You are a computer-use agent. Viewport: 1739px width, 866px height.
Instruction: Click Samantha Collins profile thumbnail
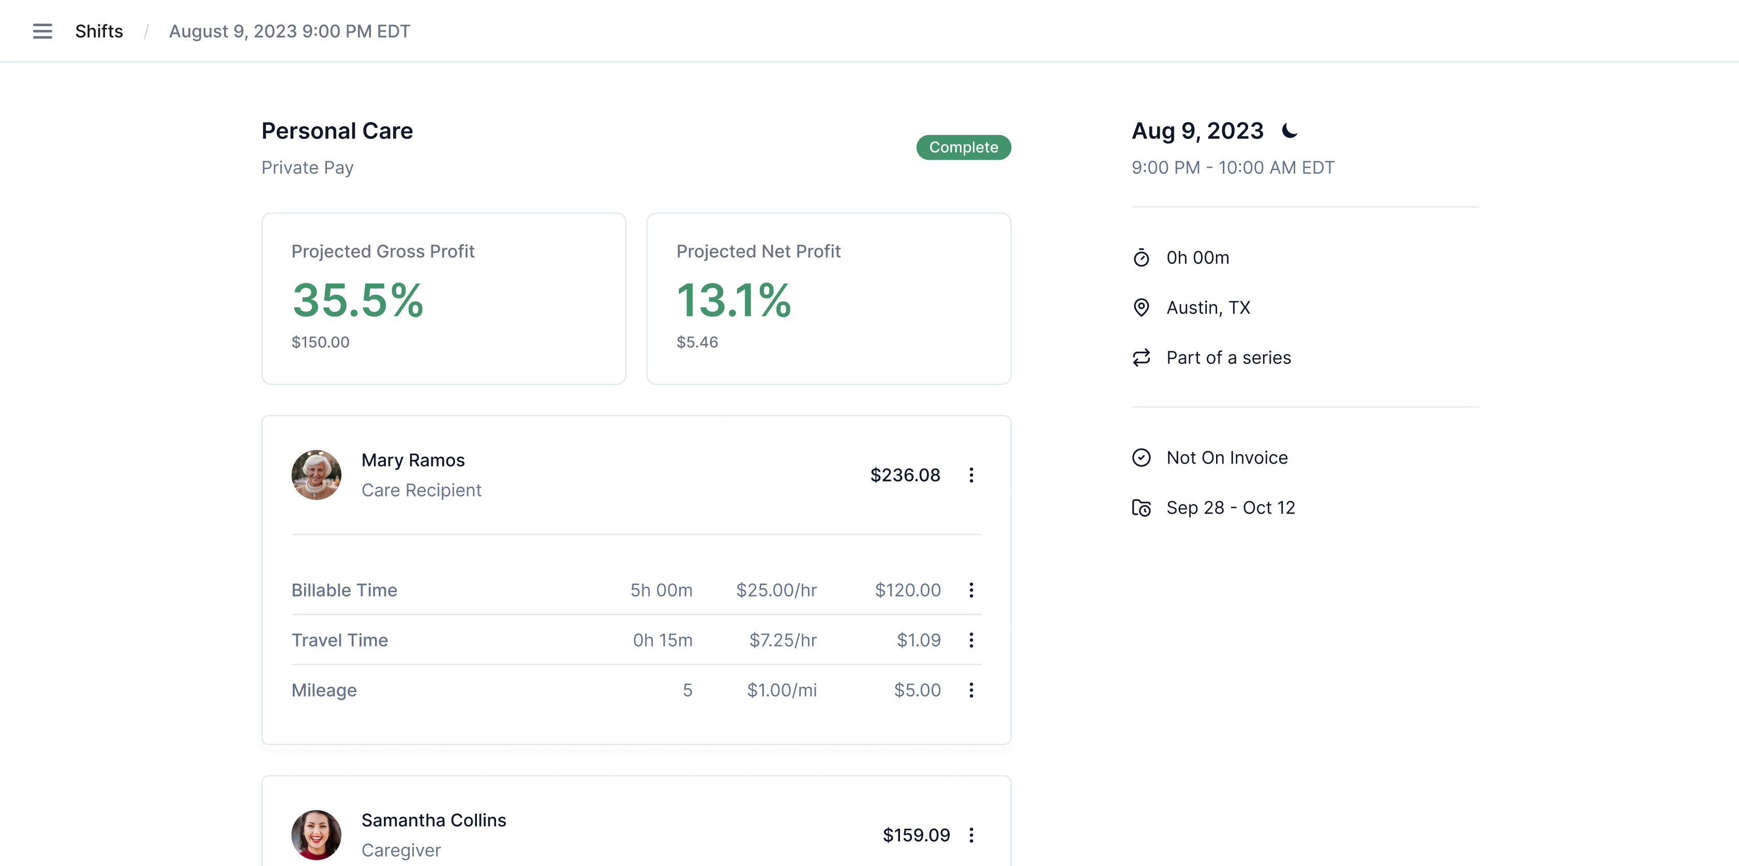point(315,834)
